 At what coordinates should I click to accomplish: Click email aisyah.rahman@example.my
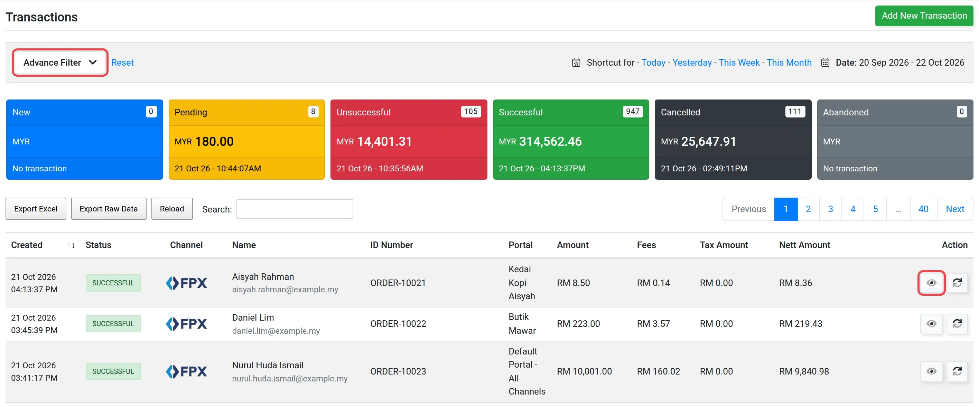285,289
